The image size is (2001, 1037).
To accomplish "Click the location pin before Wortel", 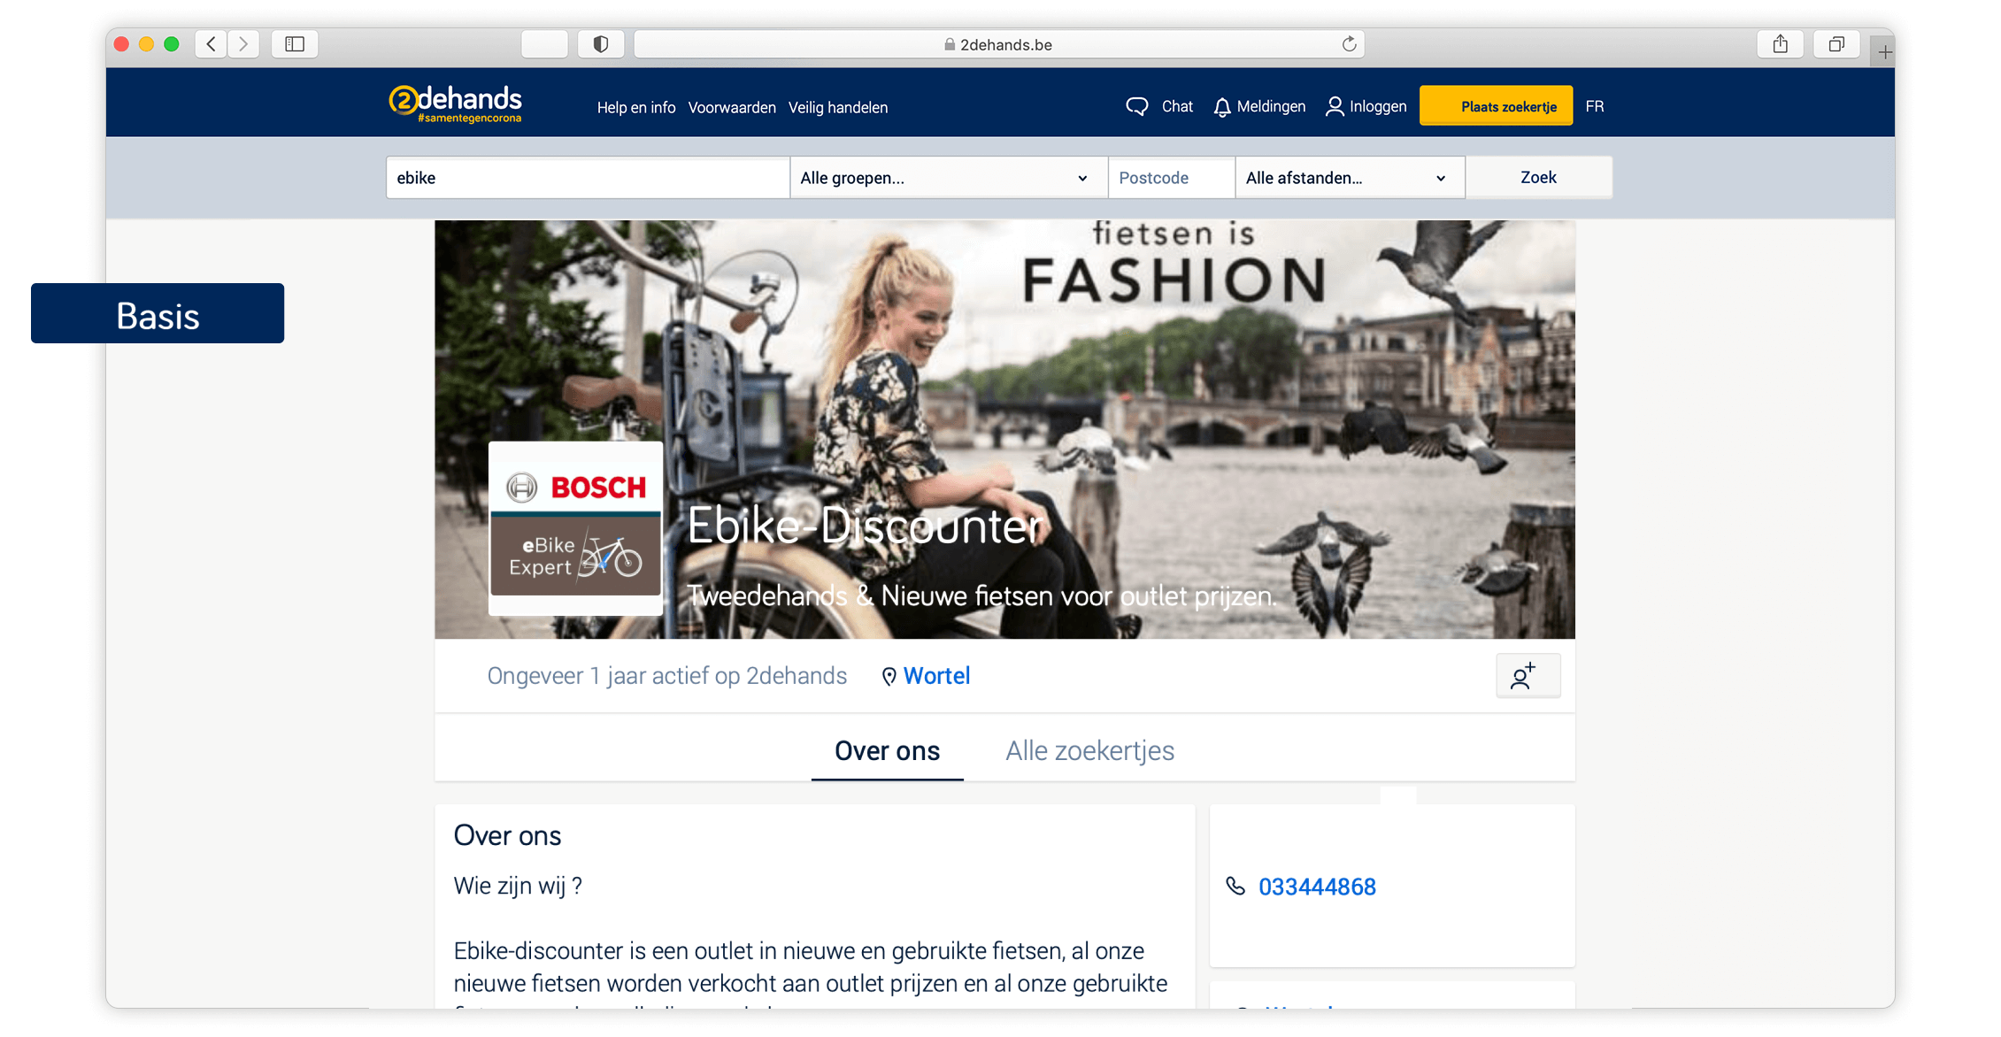I will click(x=889, y=677).
